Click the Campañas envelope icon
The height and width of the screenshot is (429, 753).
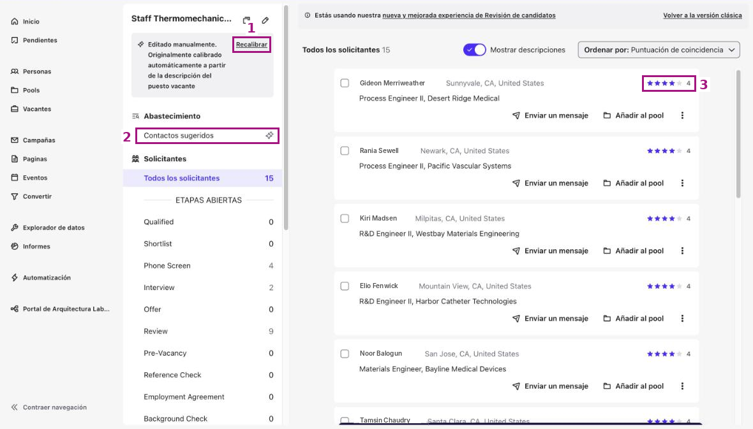pos(15,140)
